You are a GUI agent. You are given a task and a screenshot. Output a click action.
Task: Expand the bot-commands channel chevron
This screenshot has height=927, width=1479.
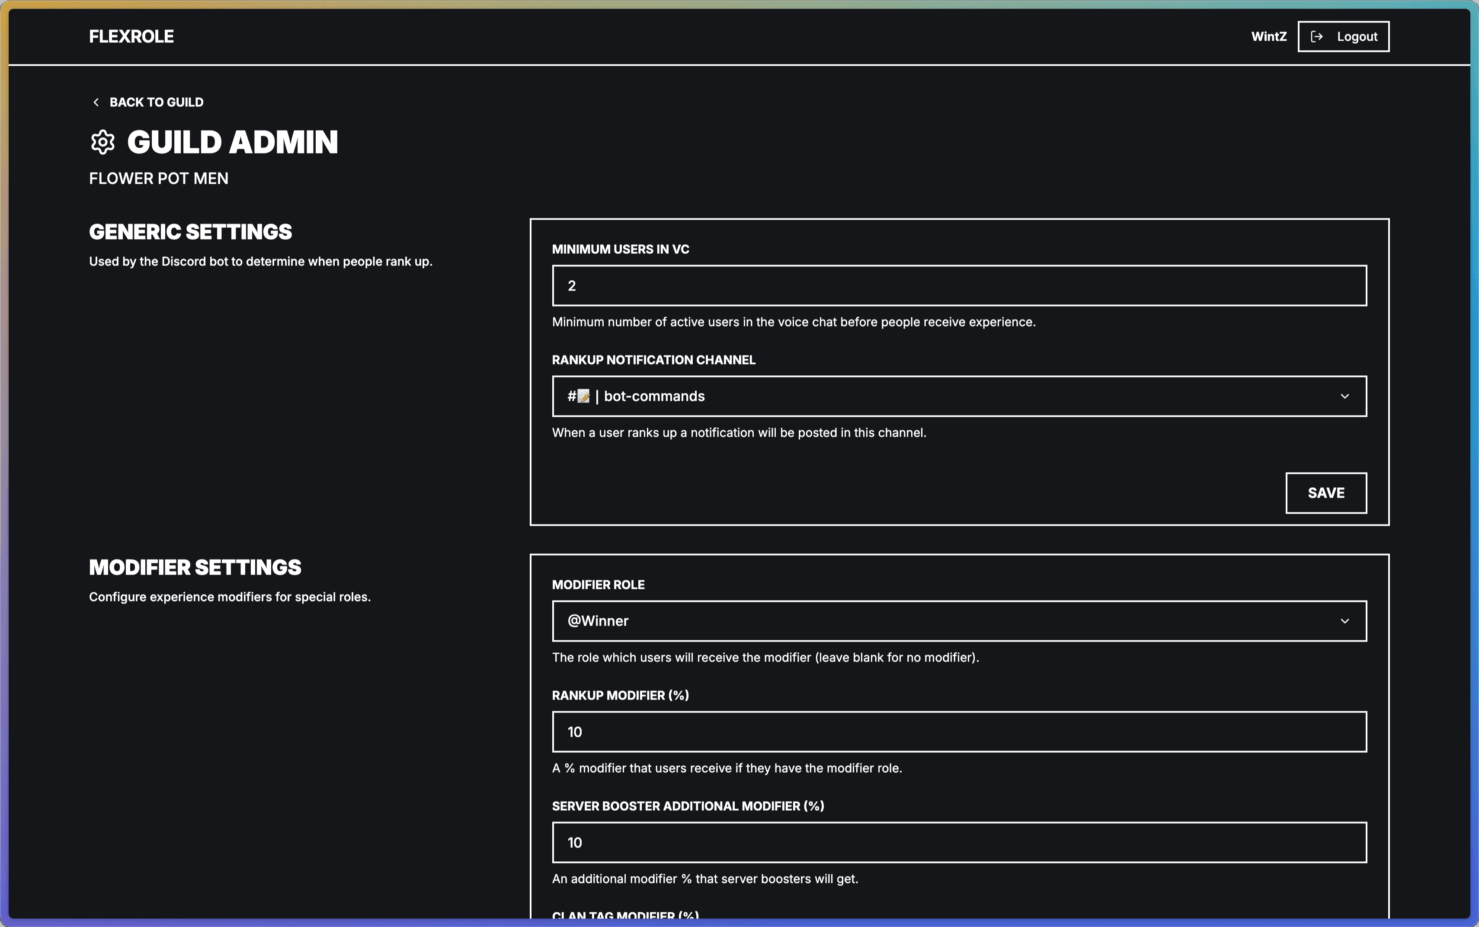1345,396
